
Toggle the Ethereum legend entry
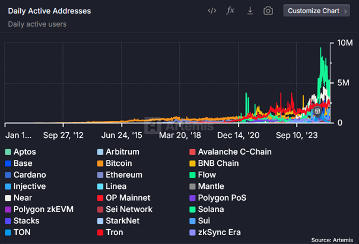pyautogui.click(x=119, y=175)
